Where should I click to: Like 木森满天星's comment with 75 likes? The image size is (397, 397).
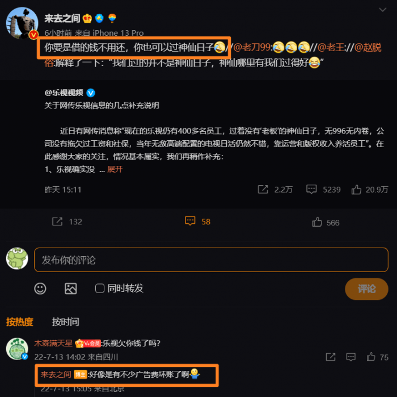[x=371, y=357]
